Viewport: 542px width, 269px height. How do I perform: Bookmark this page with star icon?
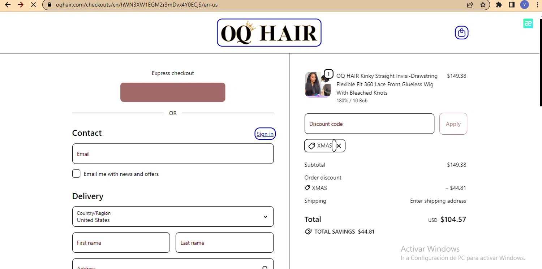(483, 5)
